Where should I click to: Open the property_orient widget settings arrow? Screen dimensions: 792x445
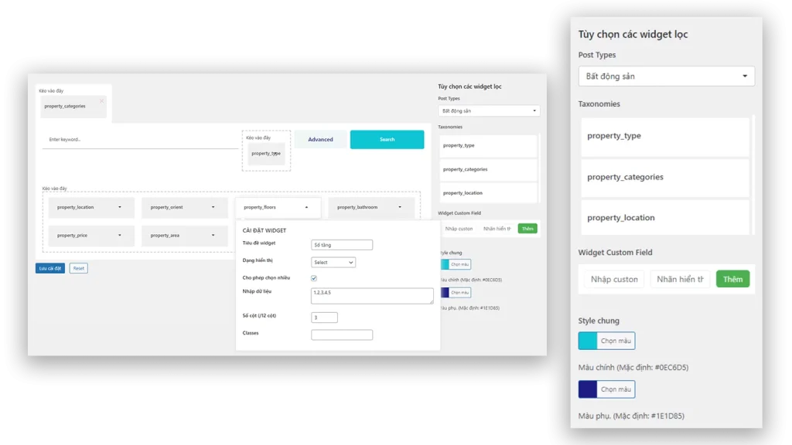click(213, 207)
